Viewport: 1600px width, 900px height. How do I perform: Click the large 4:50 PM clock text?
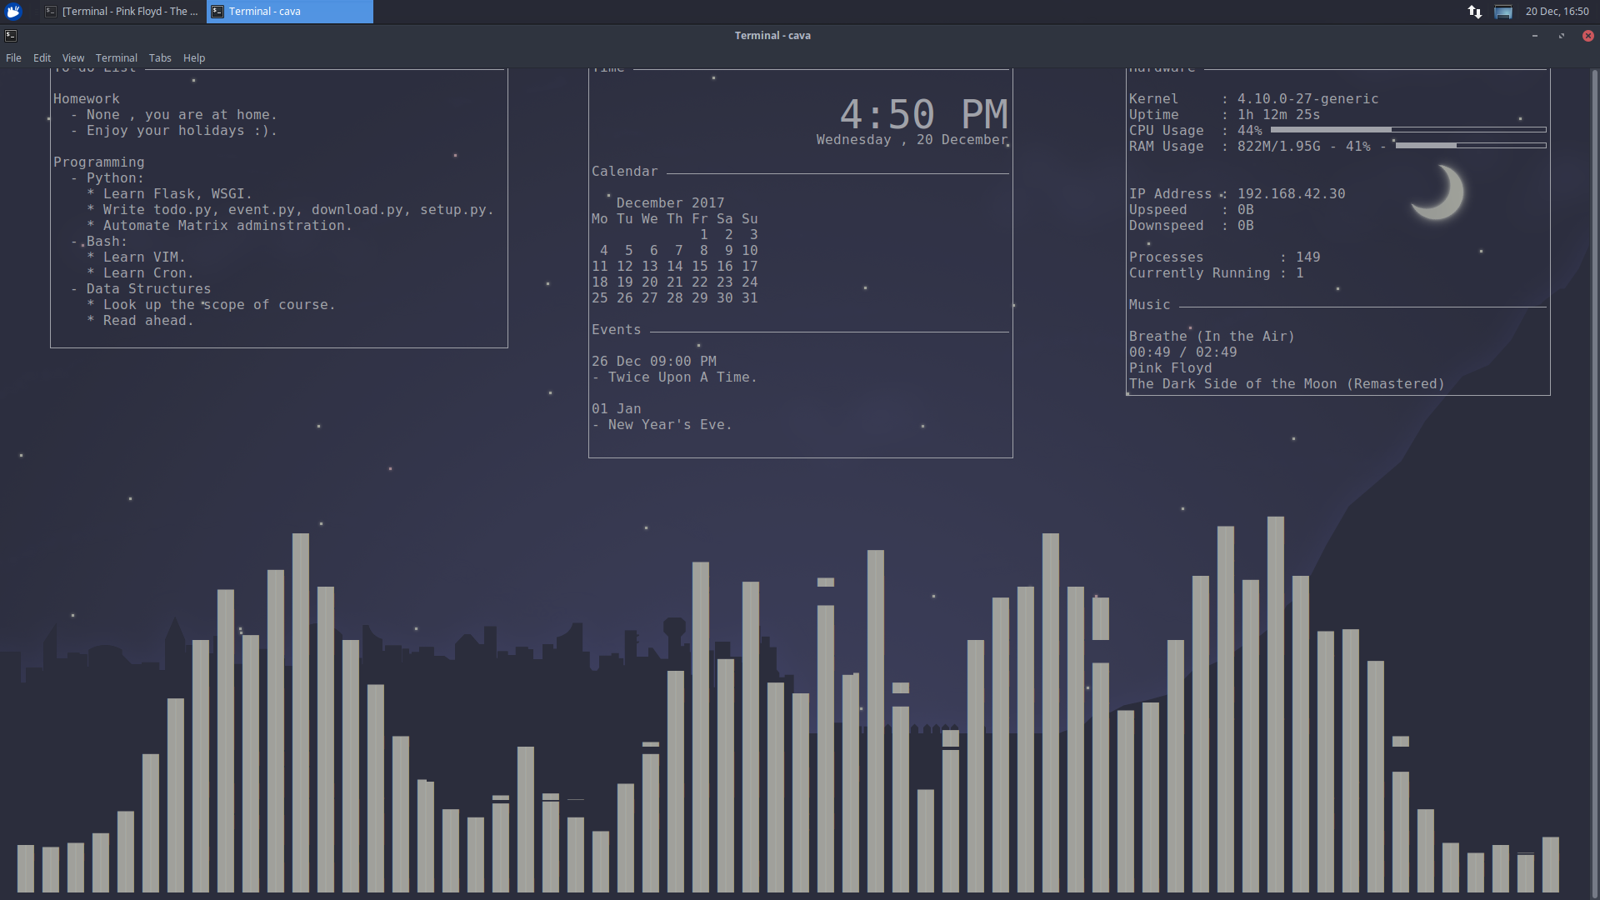923,114
